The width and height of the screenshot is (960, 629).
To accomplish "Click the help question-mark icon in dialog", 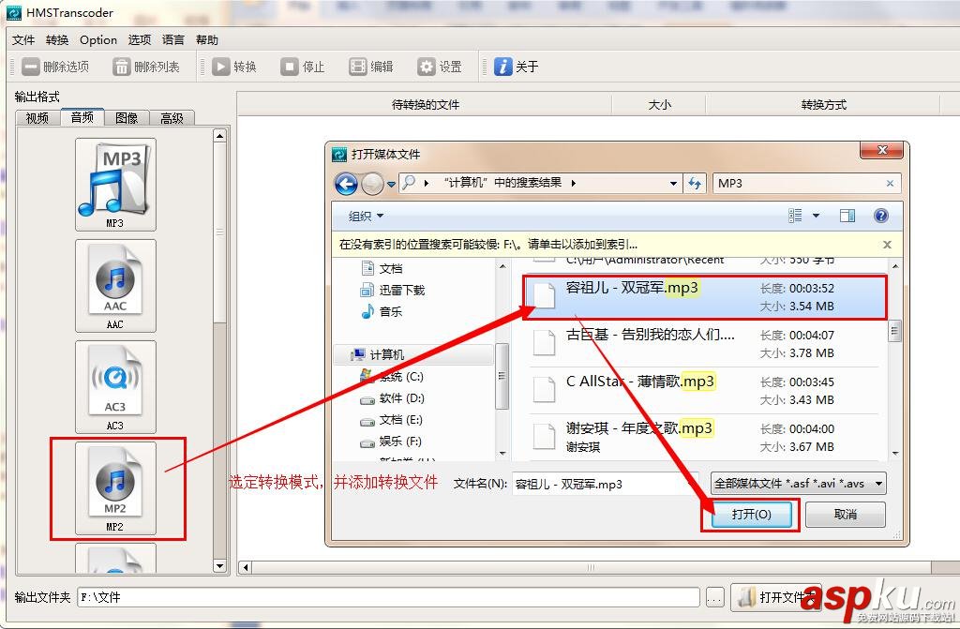I will pos(879,215).
